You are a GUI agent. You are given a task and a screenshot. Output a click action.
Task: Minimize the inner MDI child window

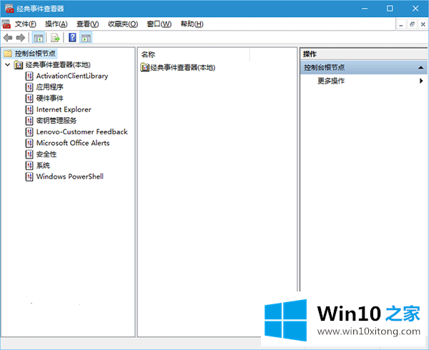(x=401, y=24)
